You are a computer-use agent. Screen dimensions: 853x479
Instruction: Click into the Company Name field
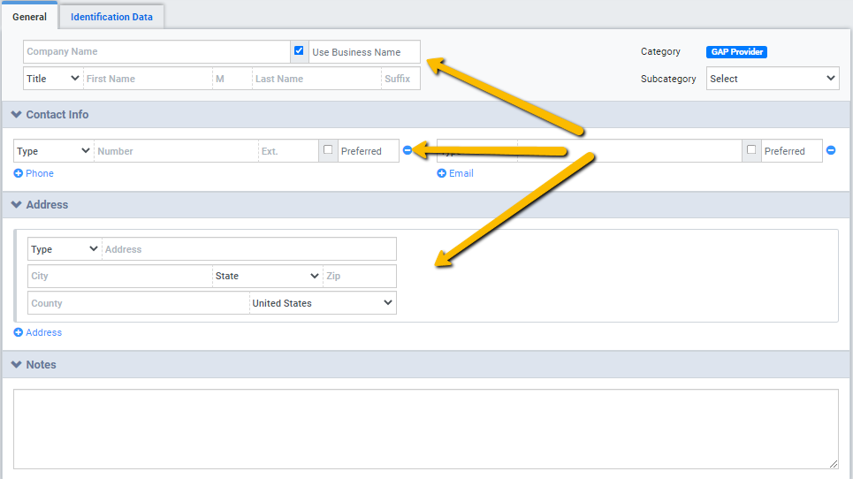[x=156, y=52]
